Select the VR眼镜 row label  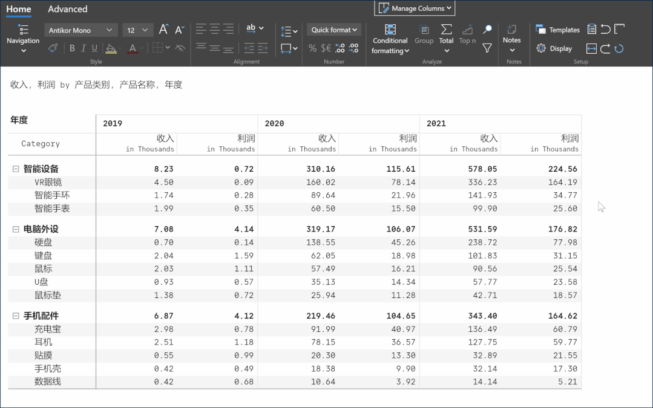pos(48,182)
